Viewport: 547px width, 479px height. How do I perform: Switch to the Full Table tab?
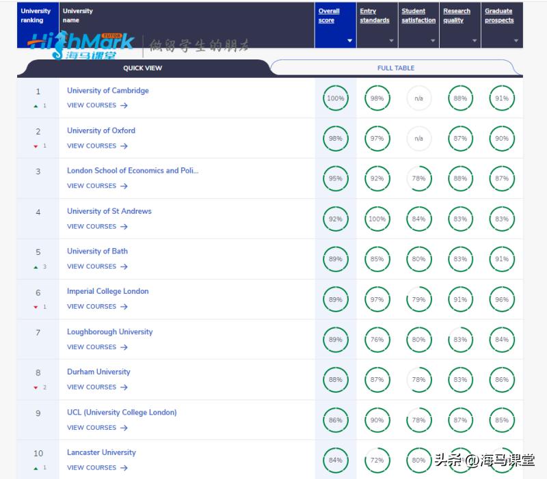(396, 68)
